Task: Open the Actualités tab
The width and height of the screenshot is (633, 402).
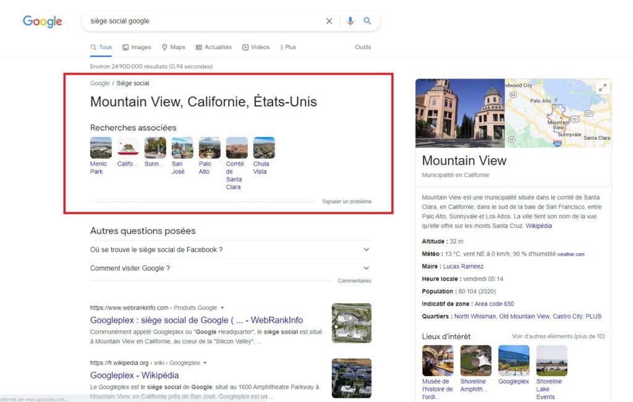Action: [214, 47]
